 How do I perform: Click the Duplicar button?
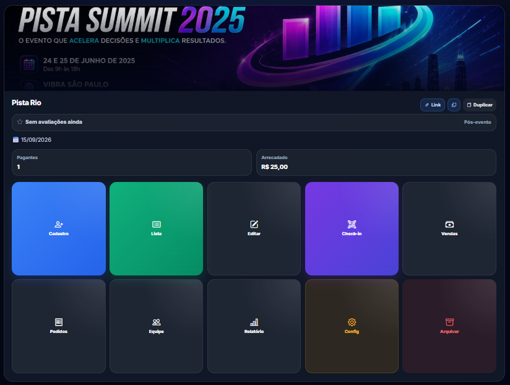[x=480, y=105]
